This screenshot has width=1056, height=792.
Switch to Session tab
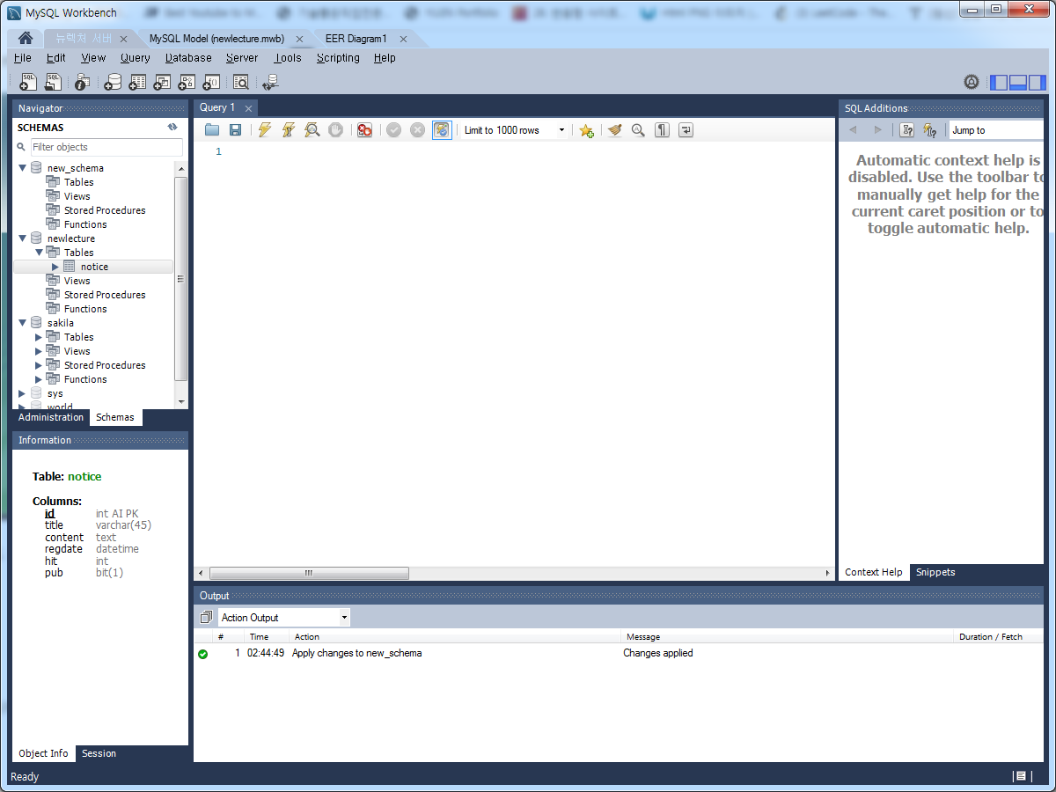pyautogui.click(x=99, y=753)
